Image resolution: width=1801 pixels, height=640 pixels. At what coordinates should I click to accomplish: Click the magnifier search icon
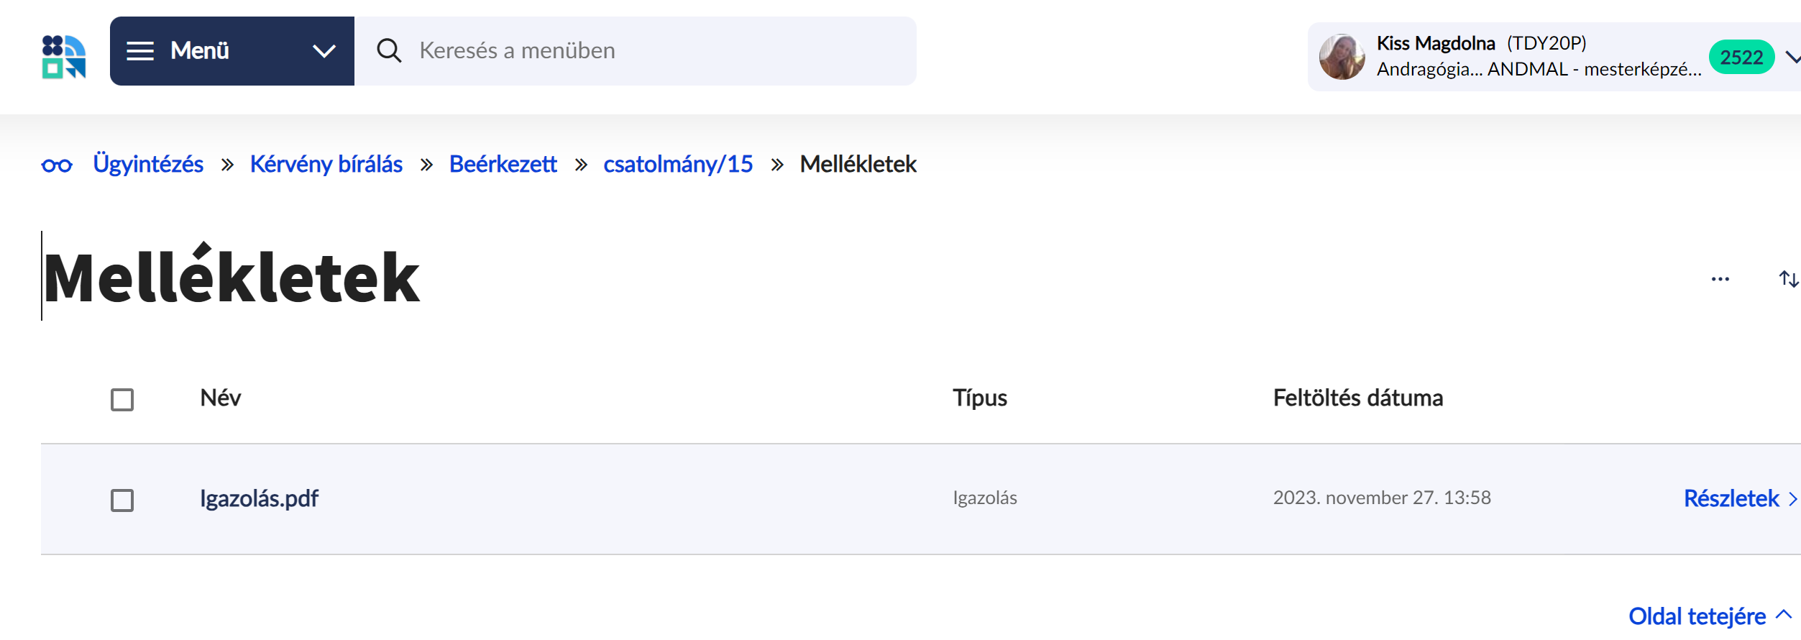tap(389, 51)
